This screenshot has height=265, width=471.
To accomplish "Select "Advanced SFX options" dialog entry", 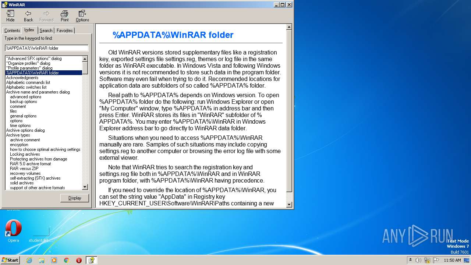I will [x=34, y=59].
